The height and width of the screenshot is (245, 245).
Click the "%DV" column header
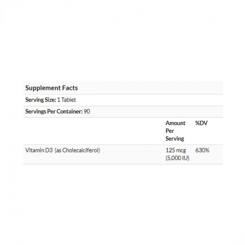coord(201,123)
